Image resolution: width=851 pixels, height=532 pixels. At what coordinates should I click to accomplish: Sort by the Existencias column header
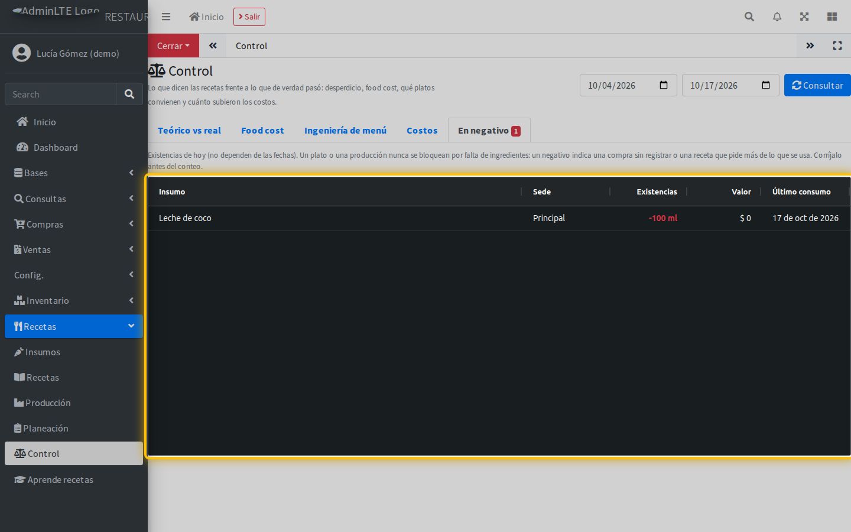[648, 192]
